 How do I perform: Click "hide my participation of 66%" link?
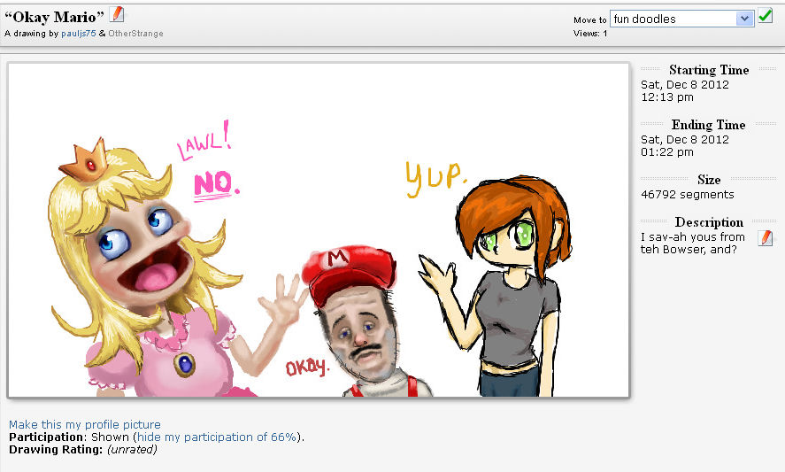217,437
